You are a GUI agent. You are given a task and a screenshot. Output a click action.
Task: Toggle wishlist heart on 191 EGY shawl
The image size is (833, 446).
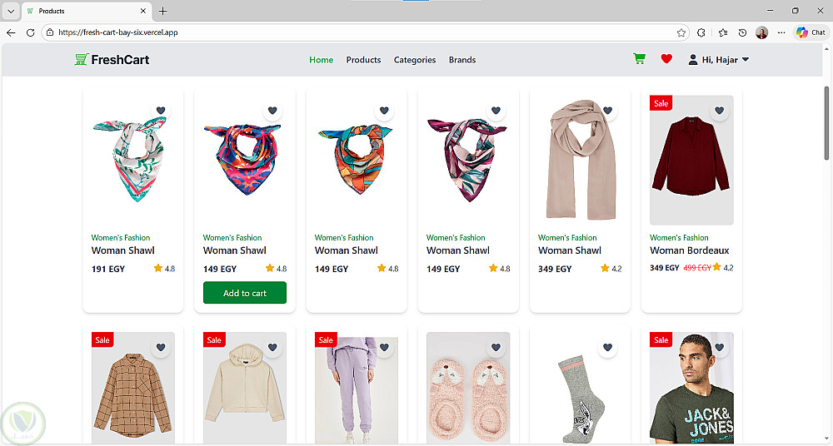161,111
